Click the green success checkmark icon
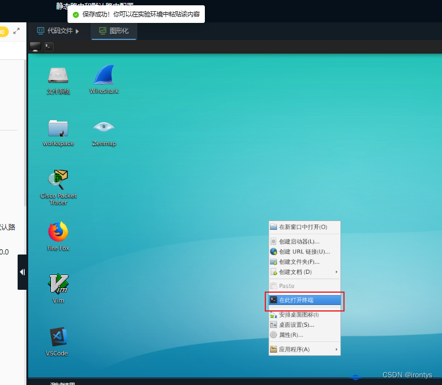 [76, 15]
